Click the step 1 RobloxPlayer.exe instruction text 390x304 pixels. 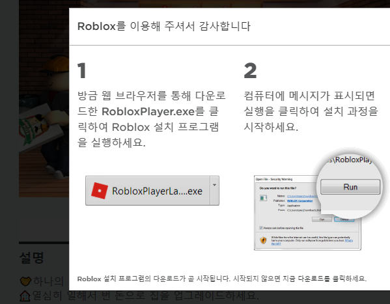point(152,119)
